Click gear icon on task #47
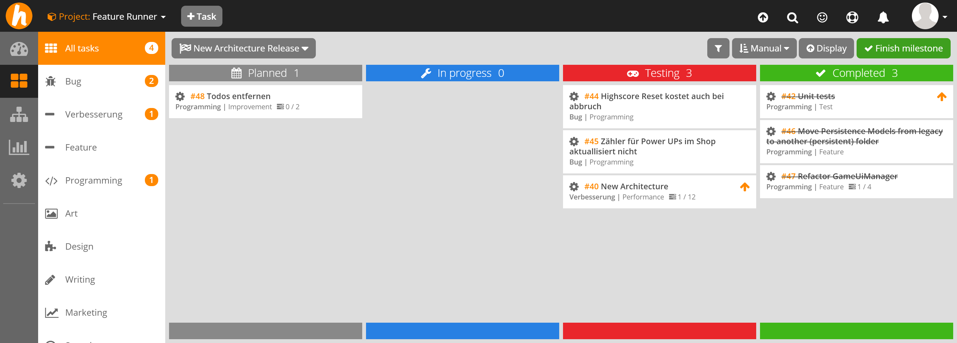The width and height of the screenshot is (957, 343). [x=771, y=176]
